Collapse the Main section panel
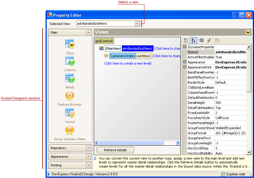 pos(88,32)
